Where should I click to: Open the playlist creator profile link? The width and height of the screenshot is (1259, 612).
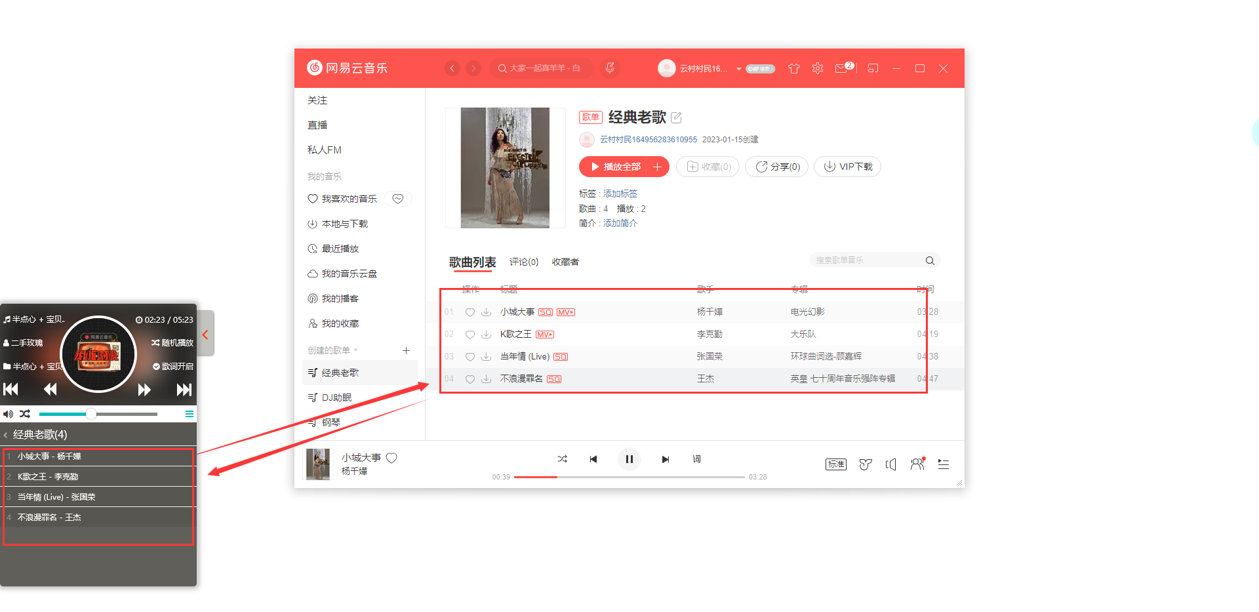click(x=649, y=140)
